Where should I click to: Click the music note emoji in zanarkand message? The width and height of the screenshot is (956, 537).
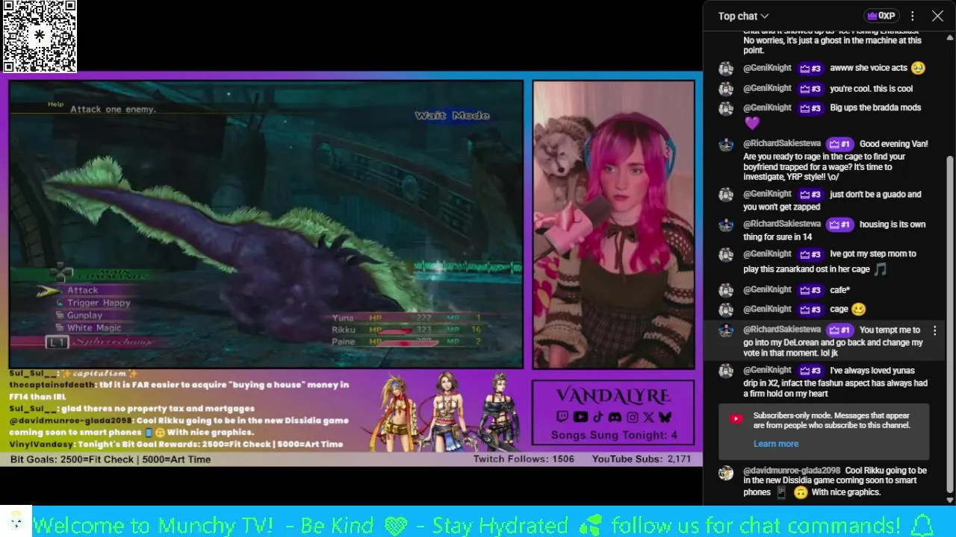881,269
